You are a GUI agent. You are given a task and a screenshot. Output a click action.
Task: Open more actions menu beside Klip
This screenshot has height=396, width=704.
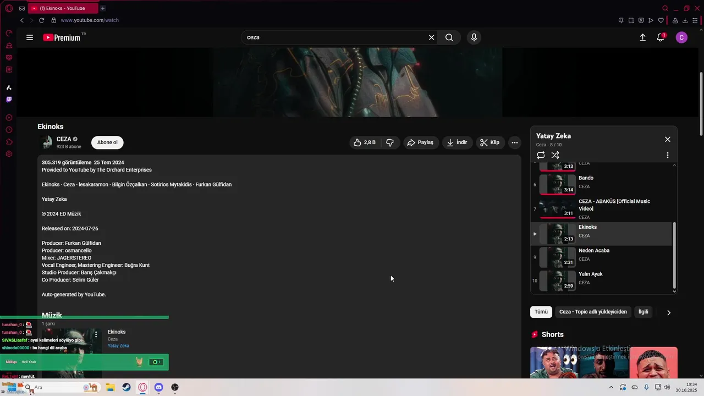click(x=515, y=142)
